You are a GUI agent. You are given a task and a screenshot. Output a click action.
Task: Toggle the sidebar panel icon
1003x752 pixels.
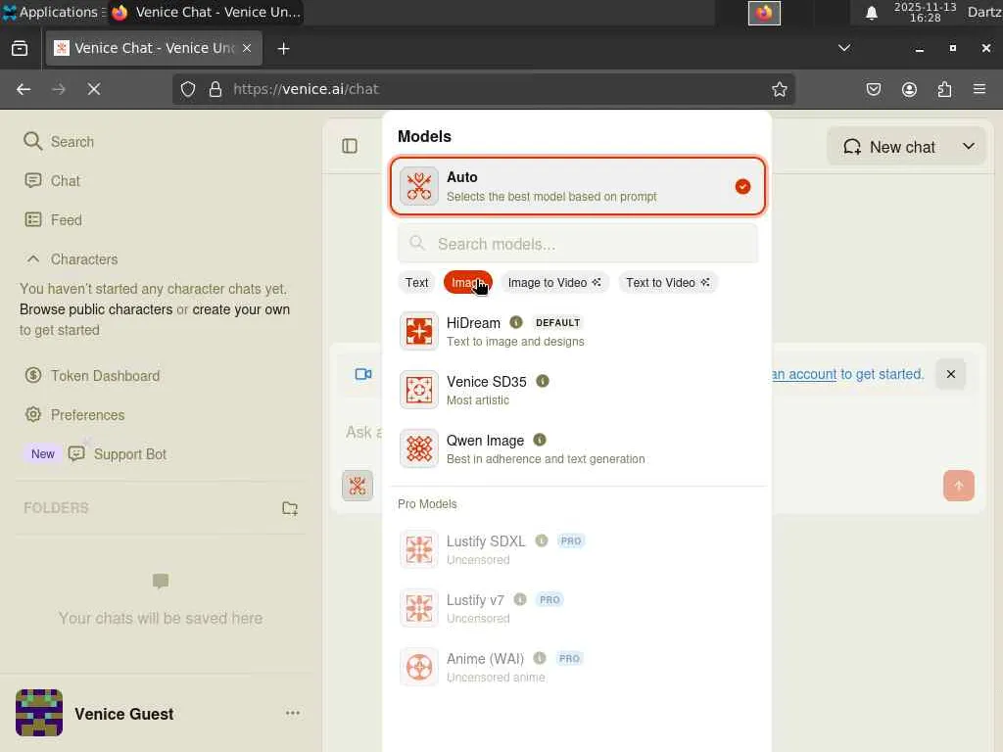(350, 147)
